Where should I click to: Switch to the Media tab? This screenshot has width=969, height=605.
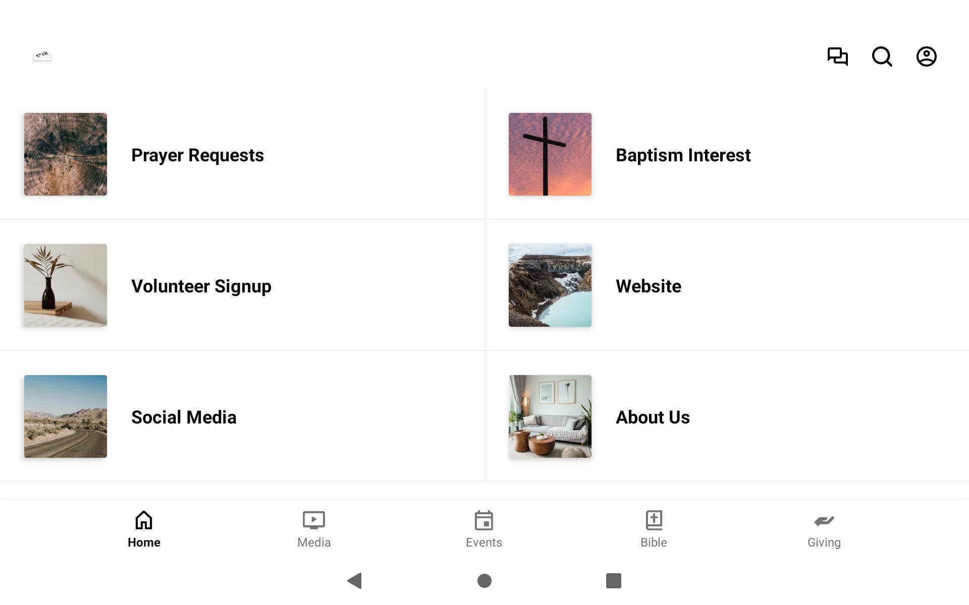coord(314,529)
